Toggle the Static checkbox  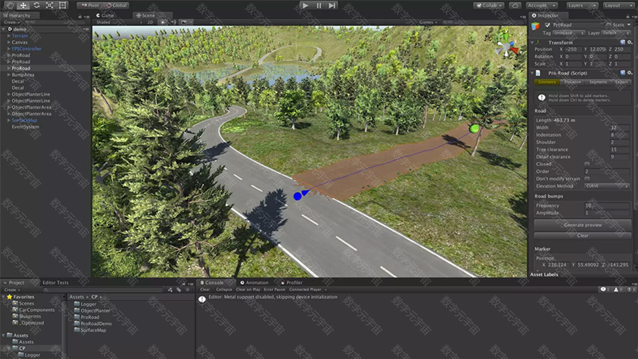coord(608,25)
